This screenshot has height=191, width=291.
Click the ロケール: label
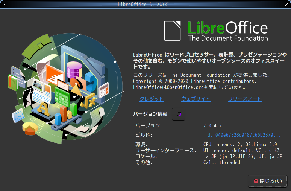(x=146, y=157)
